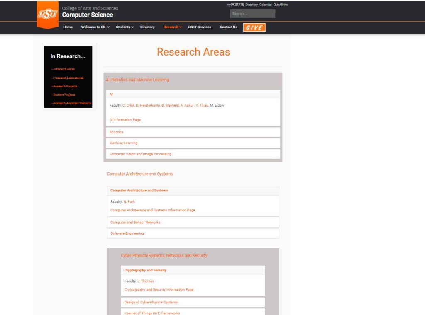Visit the AI Information Page
Screen dimensions: 425x315
coord(125,119)
